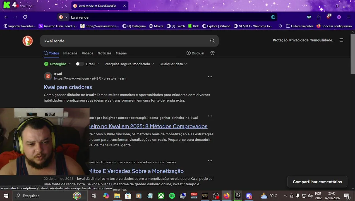Switch to the Vídeos tab
The image size is (355, 201).
point(87,53)
